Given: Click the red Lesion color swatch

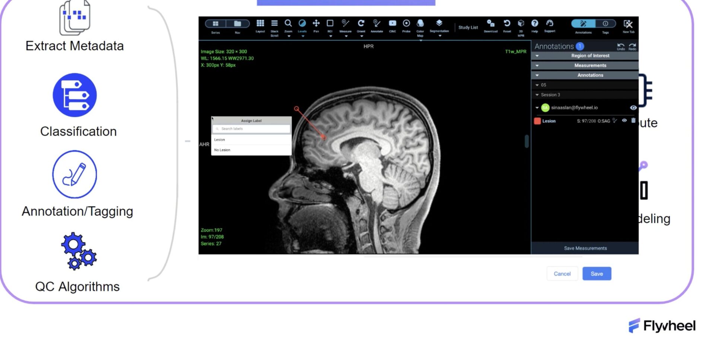Looking at the screenshot, I should click(537, 121).
